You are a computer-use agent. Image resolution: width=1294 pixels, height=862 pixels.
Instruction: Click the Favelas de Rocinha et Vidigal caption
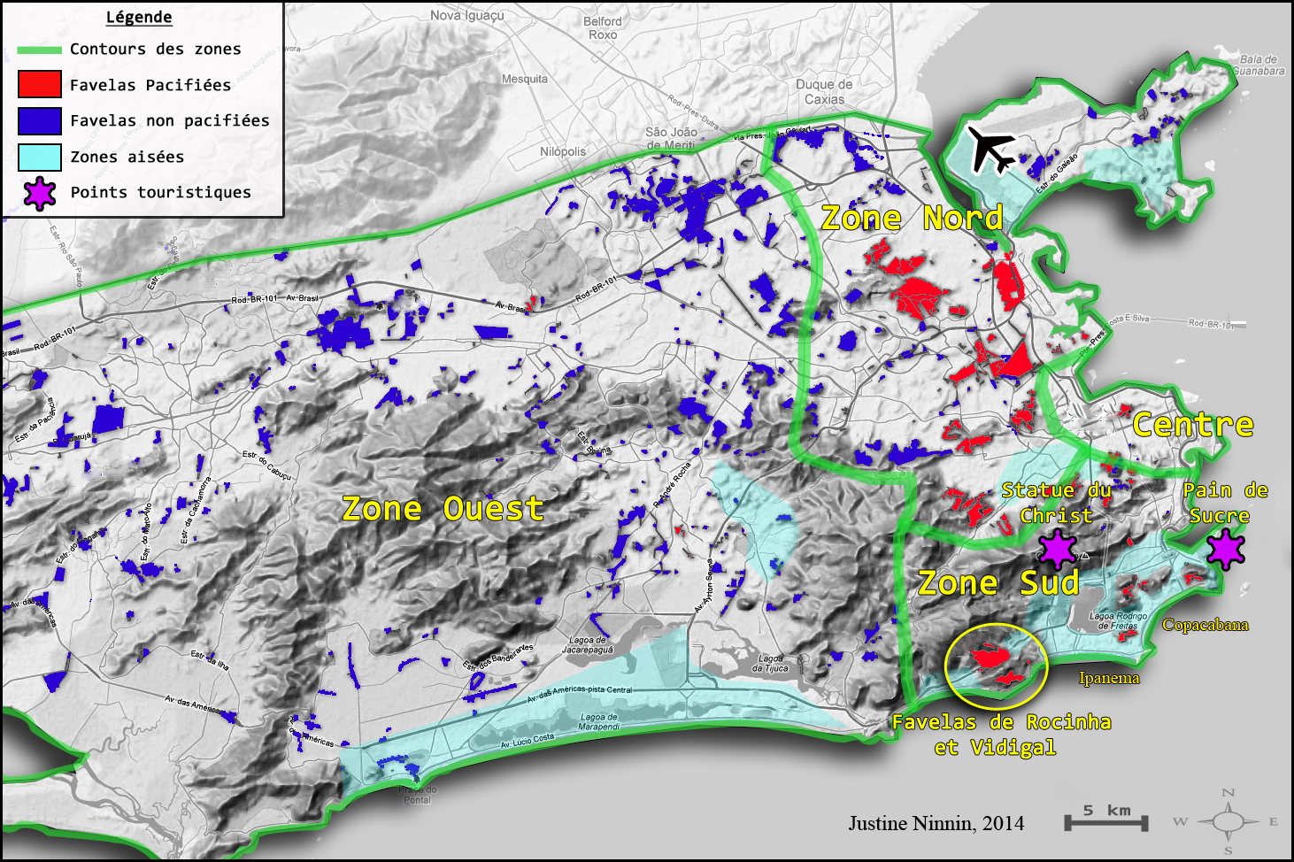pos(1003,735)
